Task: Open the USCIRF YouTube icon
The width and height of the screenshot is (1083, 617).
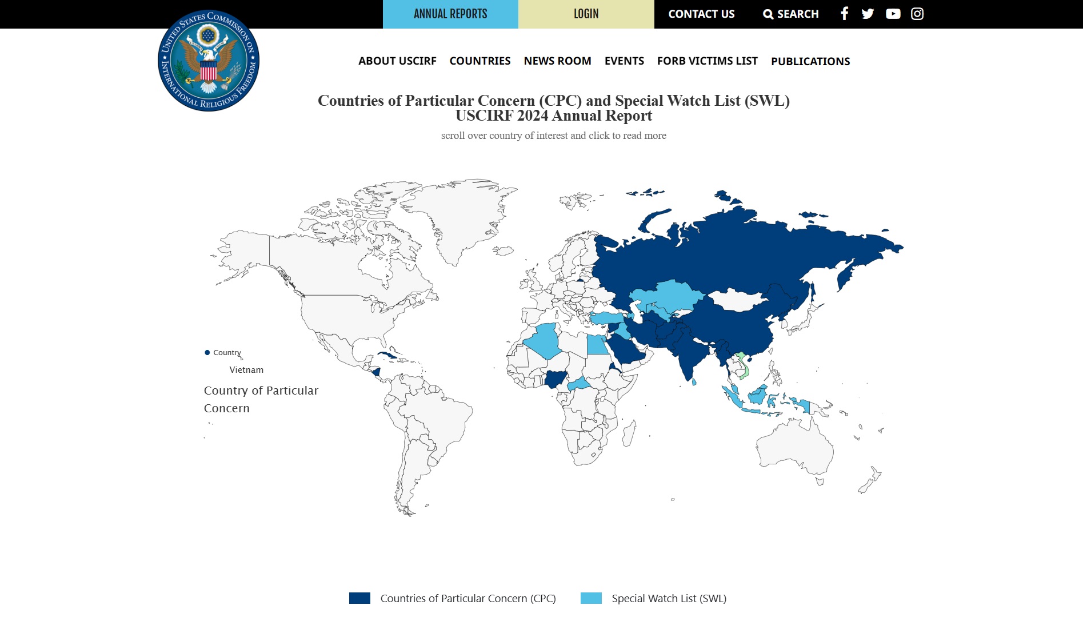Action: pyautogui.click(x=893, y=14)
